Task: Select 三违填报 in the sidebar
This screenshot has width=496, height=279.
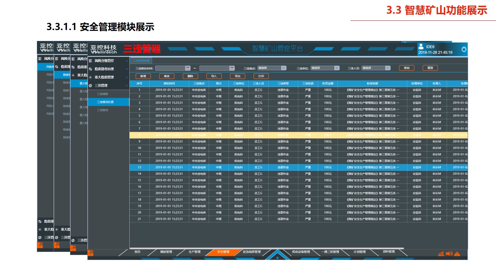Action: coord(103,94)
